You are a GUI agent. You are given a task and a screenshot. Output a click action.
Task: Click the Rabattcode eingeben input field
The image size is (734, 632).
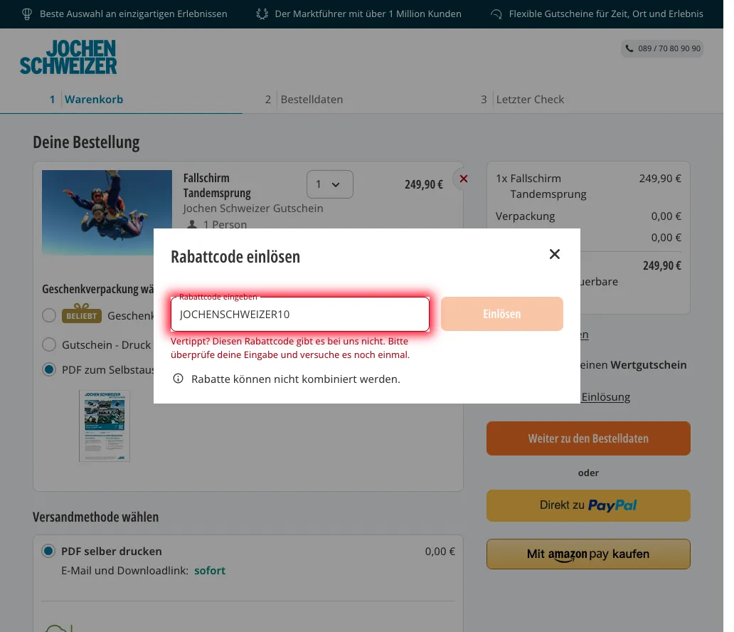pos(300,314)
